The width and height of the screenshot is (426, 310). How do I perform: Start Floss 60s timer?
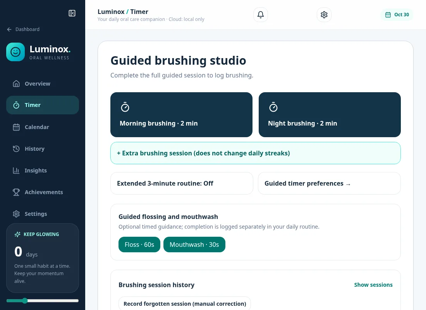[139, 245]
